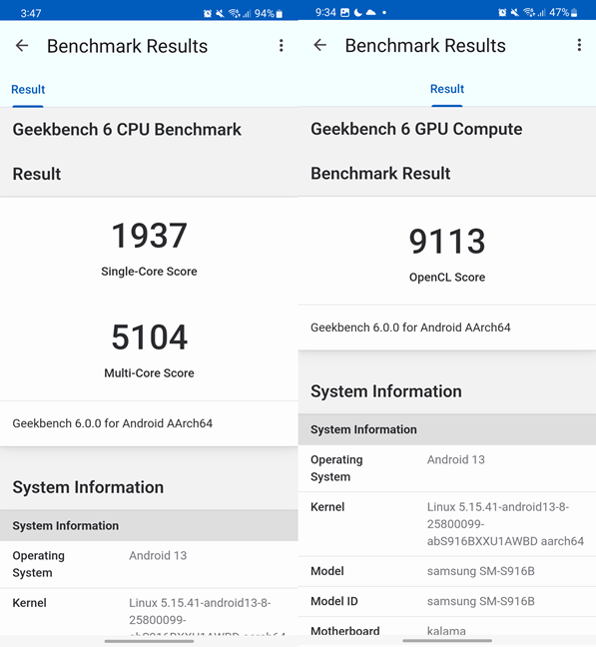Tap mute icon in left status bar

coord(221,14)
